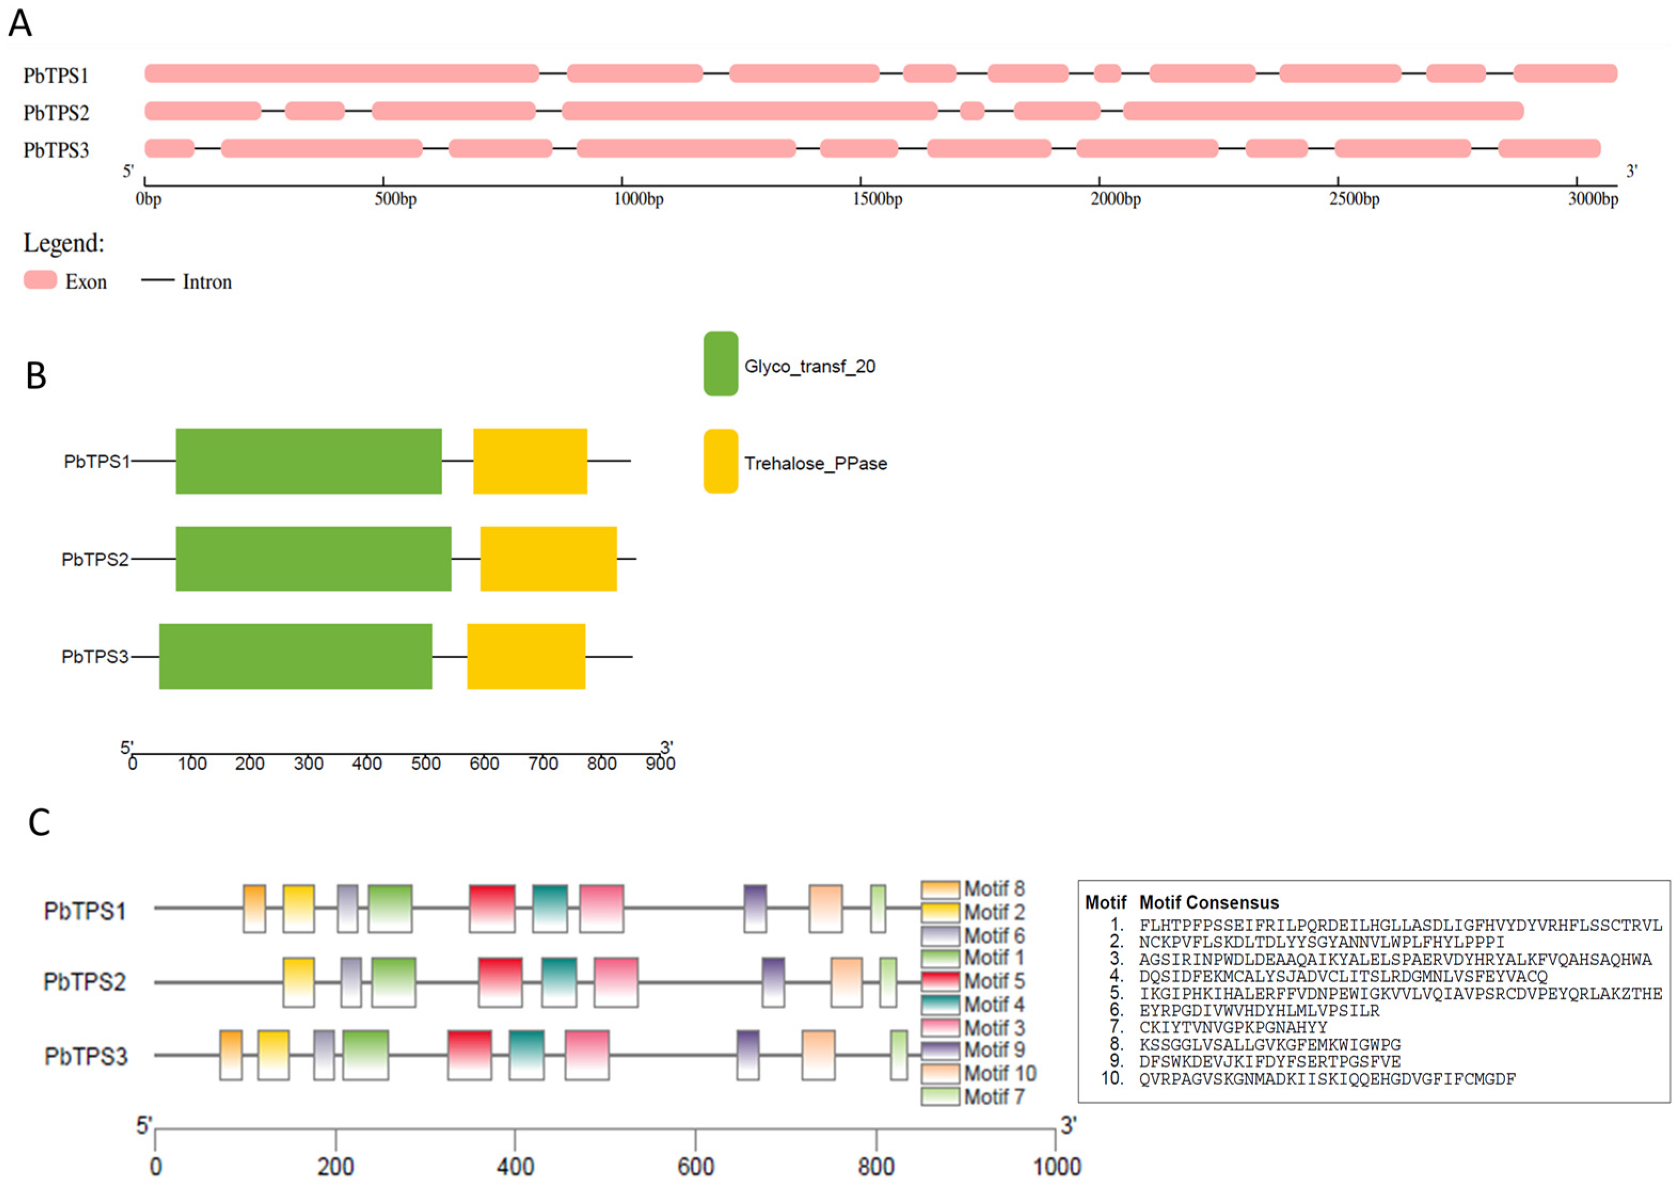Click the green Glyco_transf_20 legend swatch
The image size is (1678, 1184).
[721, 364]
